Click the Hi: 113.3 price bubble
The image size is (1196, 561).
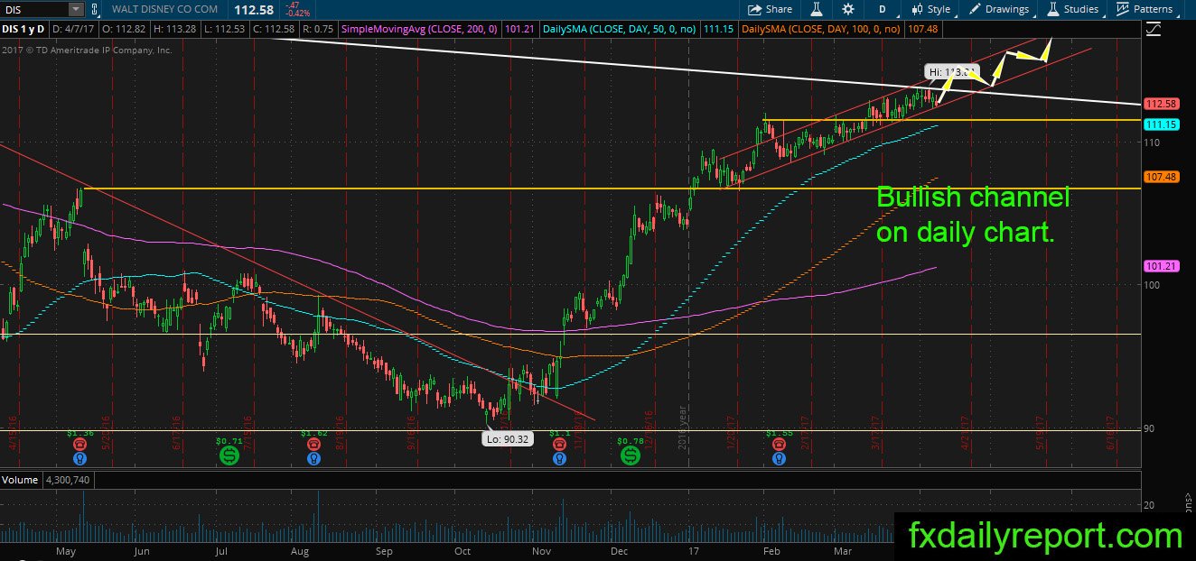click(950, 71)
